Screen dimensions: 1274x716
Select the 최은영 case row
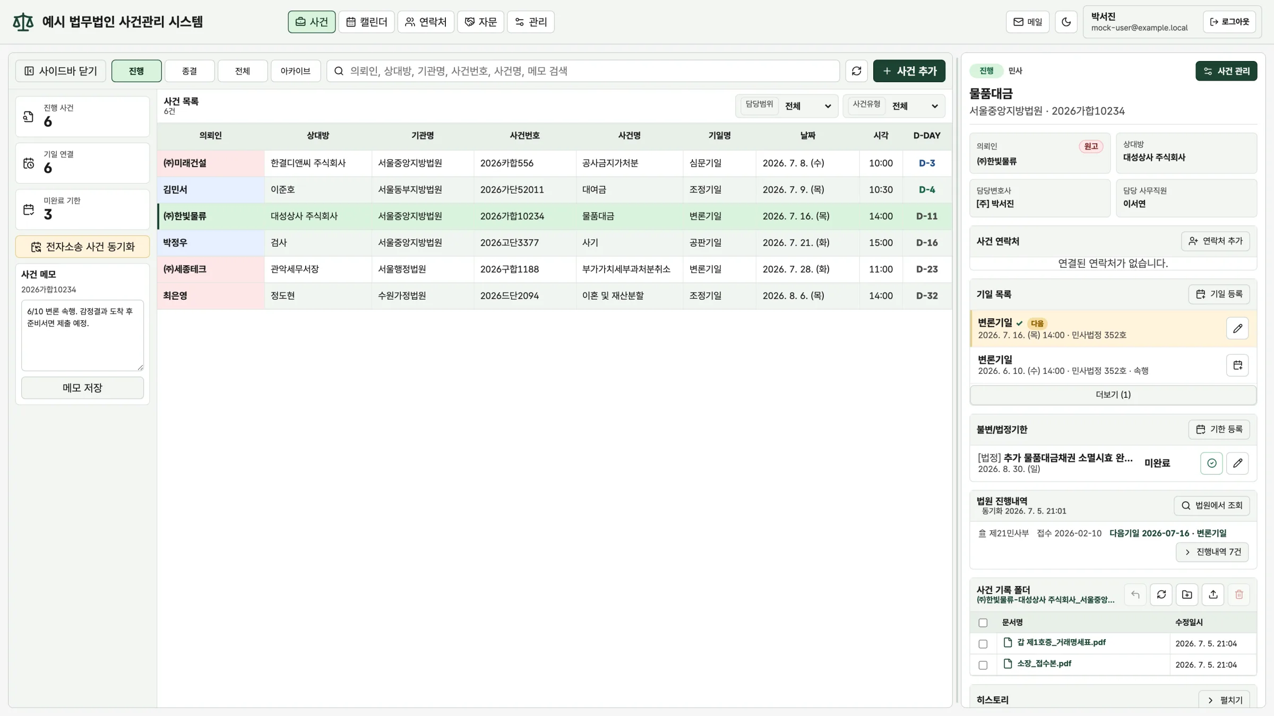pos(554,296)
